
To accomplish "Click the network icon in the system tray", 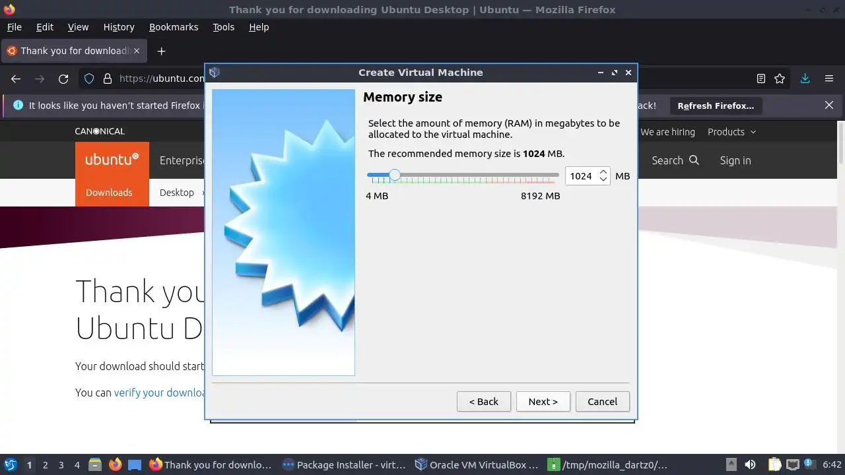I will coord(793,465).
